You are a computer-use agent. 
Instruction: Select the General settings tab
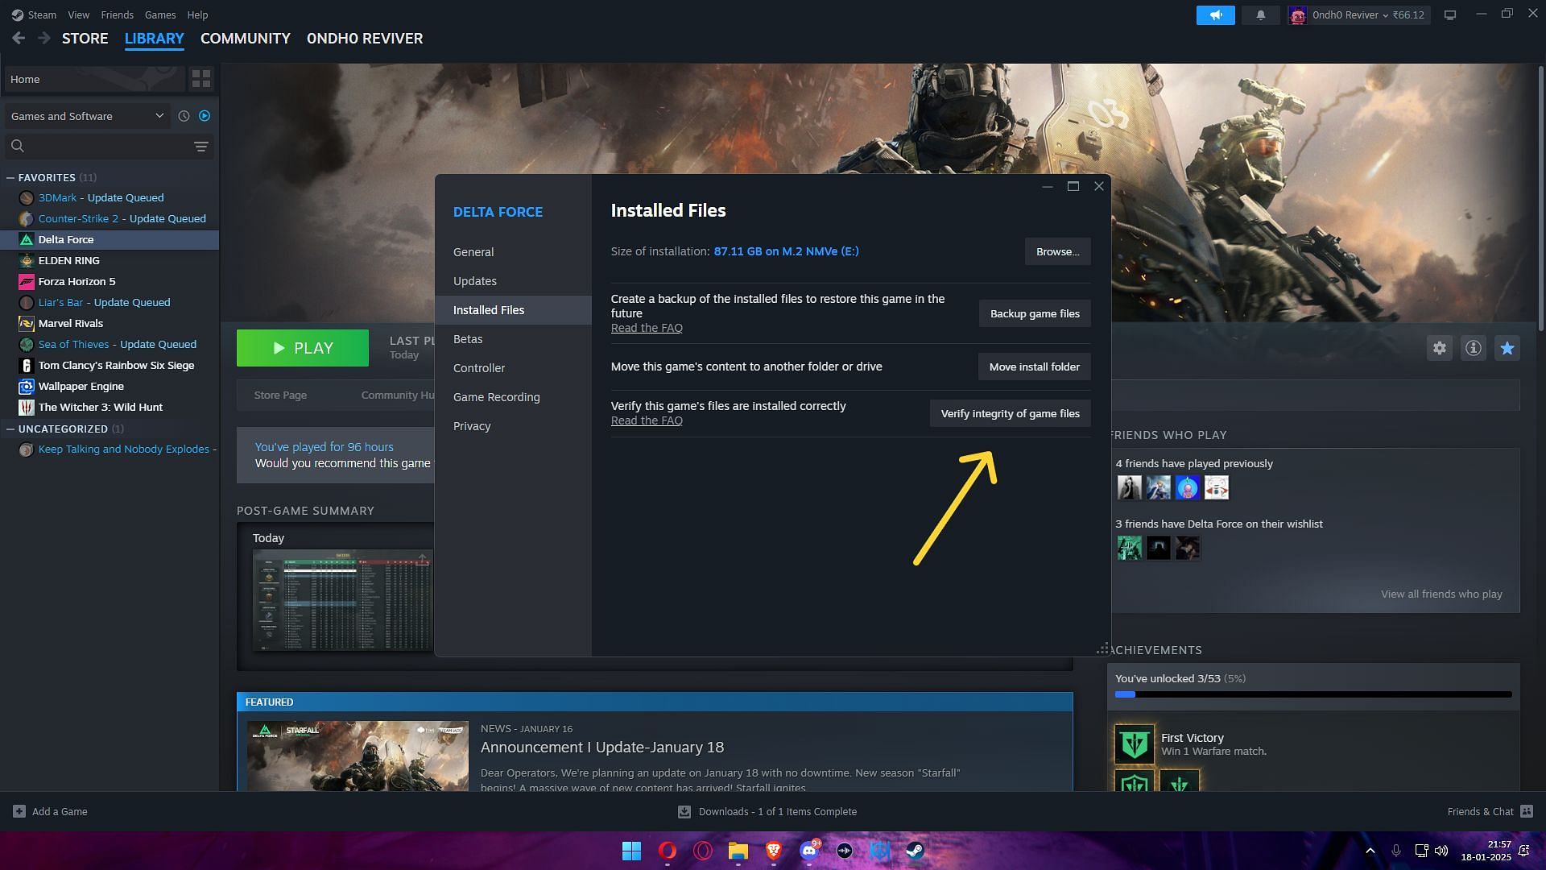coord(473,252)
